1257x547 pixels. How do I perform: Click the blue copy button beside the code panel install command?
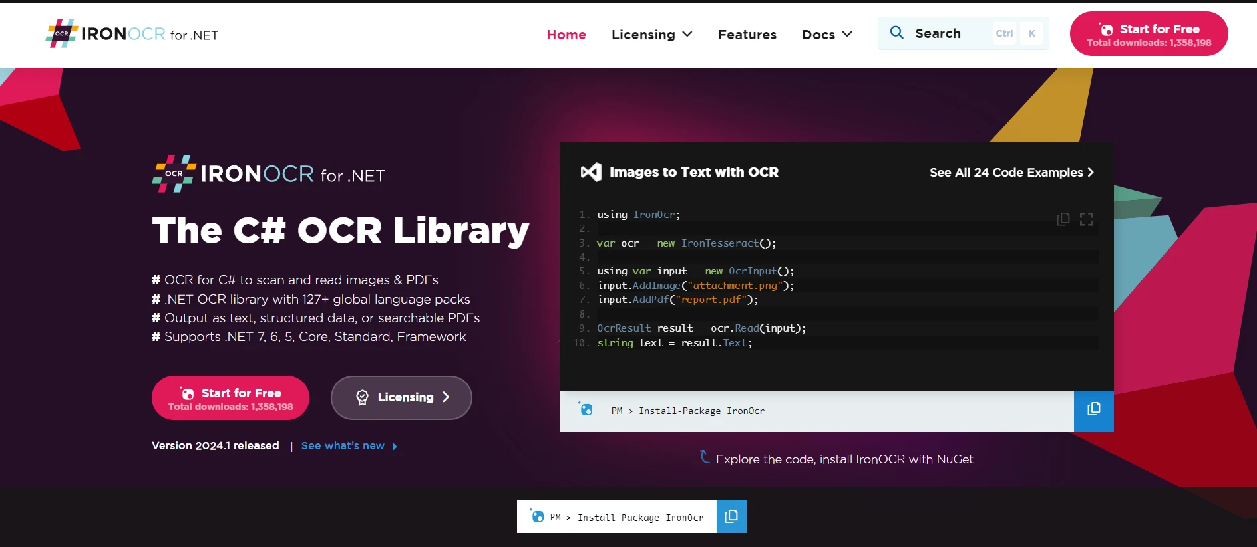coord(1093,411)
